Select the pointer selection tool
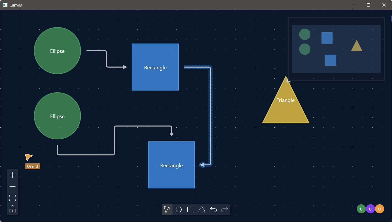 click(x=167, y=209)
